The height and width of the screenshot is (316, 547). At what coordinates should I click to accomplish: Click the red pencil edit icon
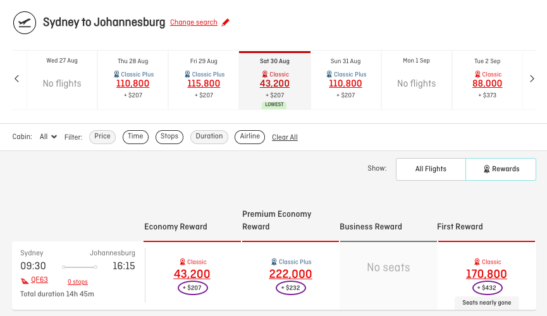click(226, 22)
